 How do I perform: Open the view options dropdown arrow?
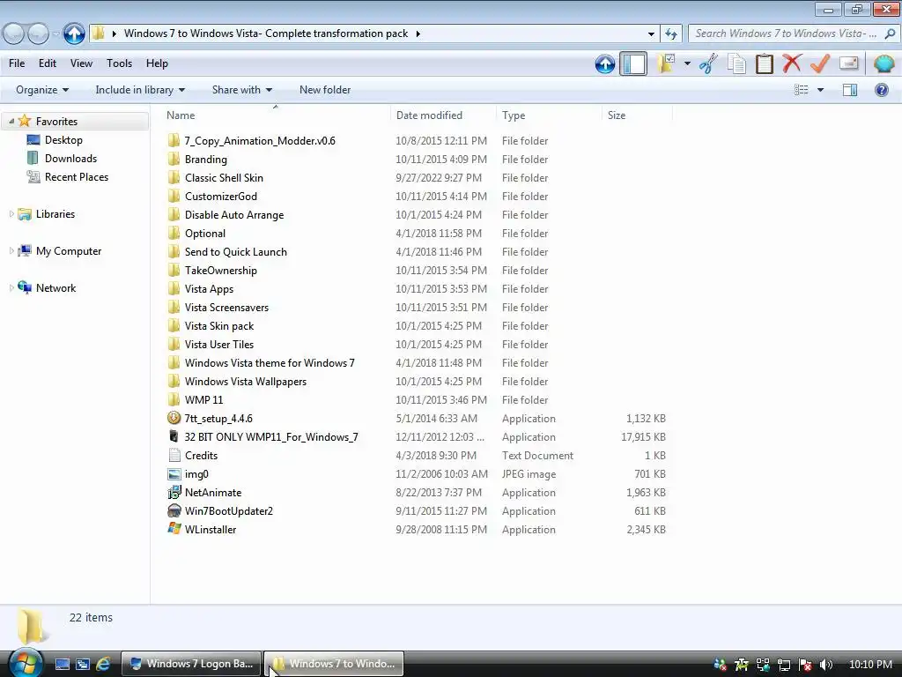coord(820,90)
